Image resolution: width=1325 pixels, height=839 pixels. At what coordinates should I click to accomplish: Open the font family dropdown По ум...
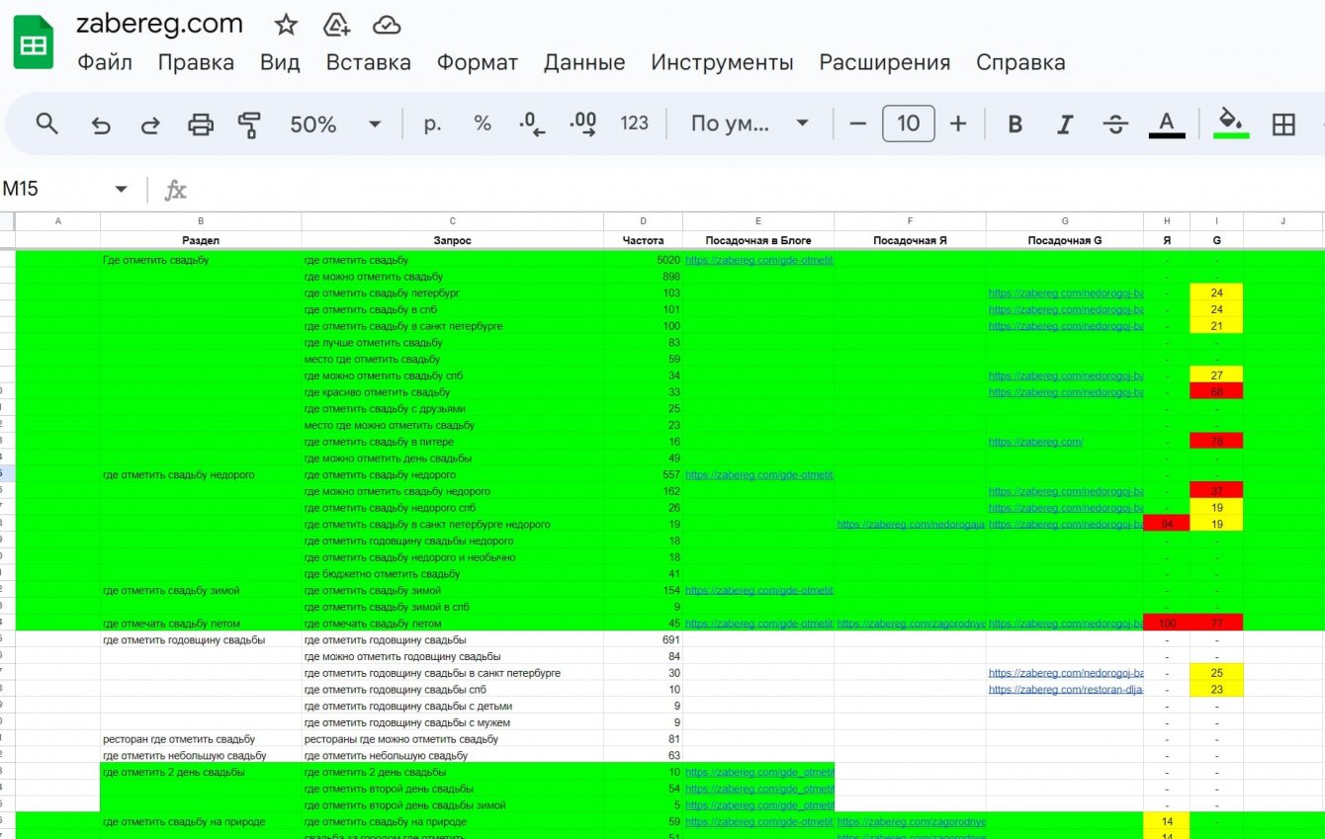[750, 124]
